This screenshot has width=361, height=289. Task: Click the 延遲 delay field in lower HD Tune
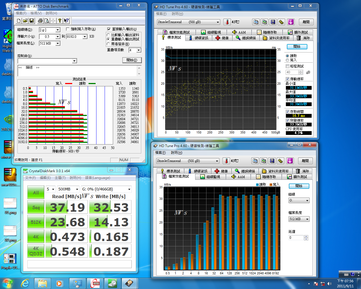point(296,238)
